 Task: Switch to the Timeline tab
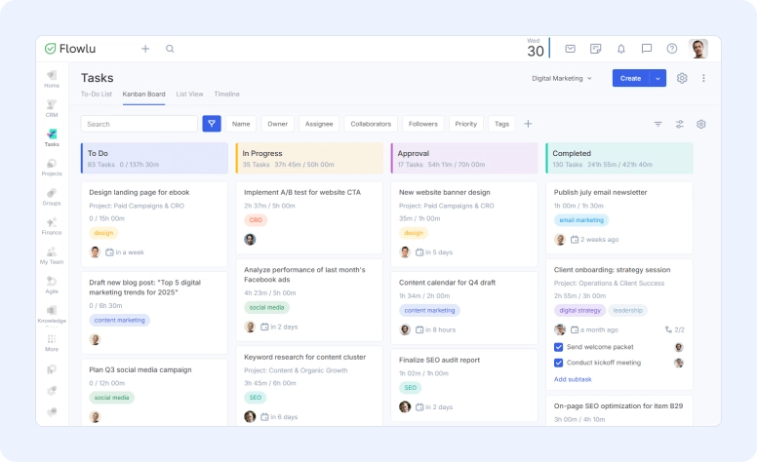click(226, 95)
